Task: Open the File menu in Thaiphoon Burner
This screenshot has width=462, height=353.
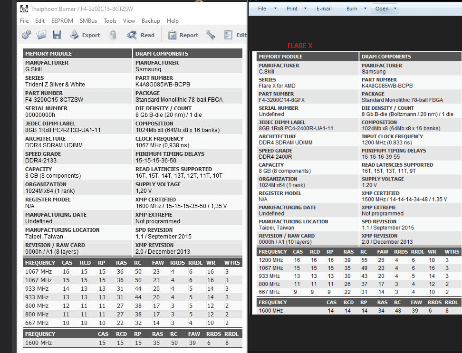Action: (24, 20)
